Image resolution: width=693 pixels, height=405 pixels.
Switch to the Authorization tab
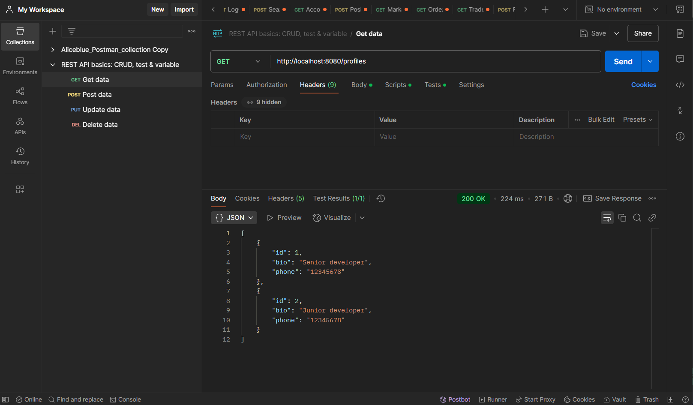point(267,85)
